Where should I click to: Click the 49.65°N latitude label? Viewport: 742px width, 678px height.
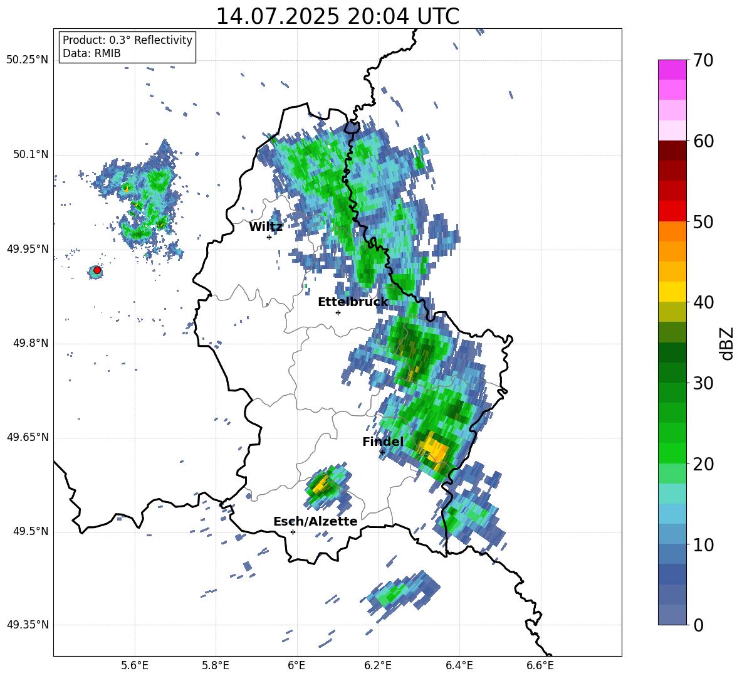click(28, 437)
